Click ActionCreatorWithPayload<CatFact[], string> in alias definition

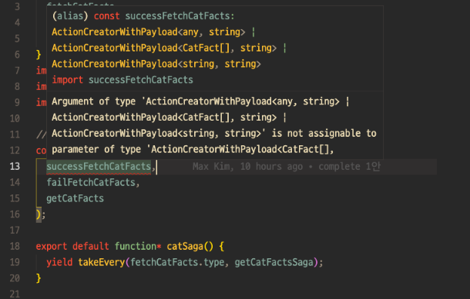pyautogui.click(x=164, y=48)
